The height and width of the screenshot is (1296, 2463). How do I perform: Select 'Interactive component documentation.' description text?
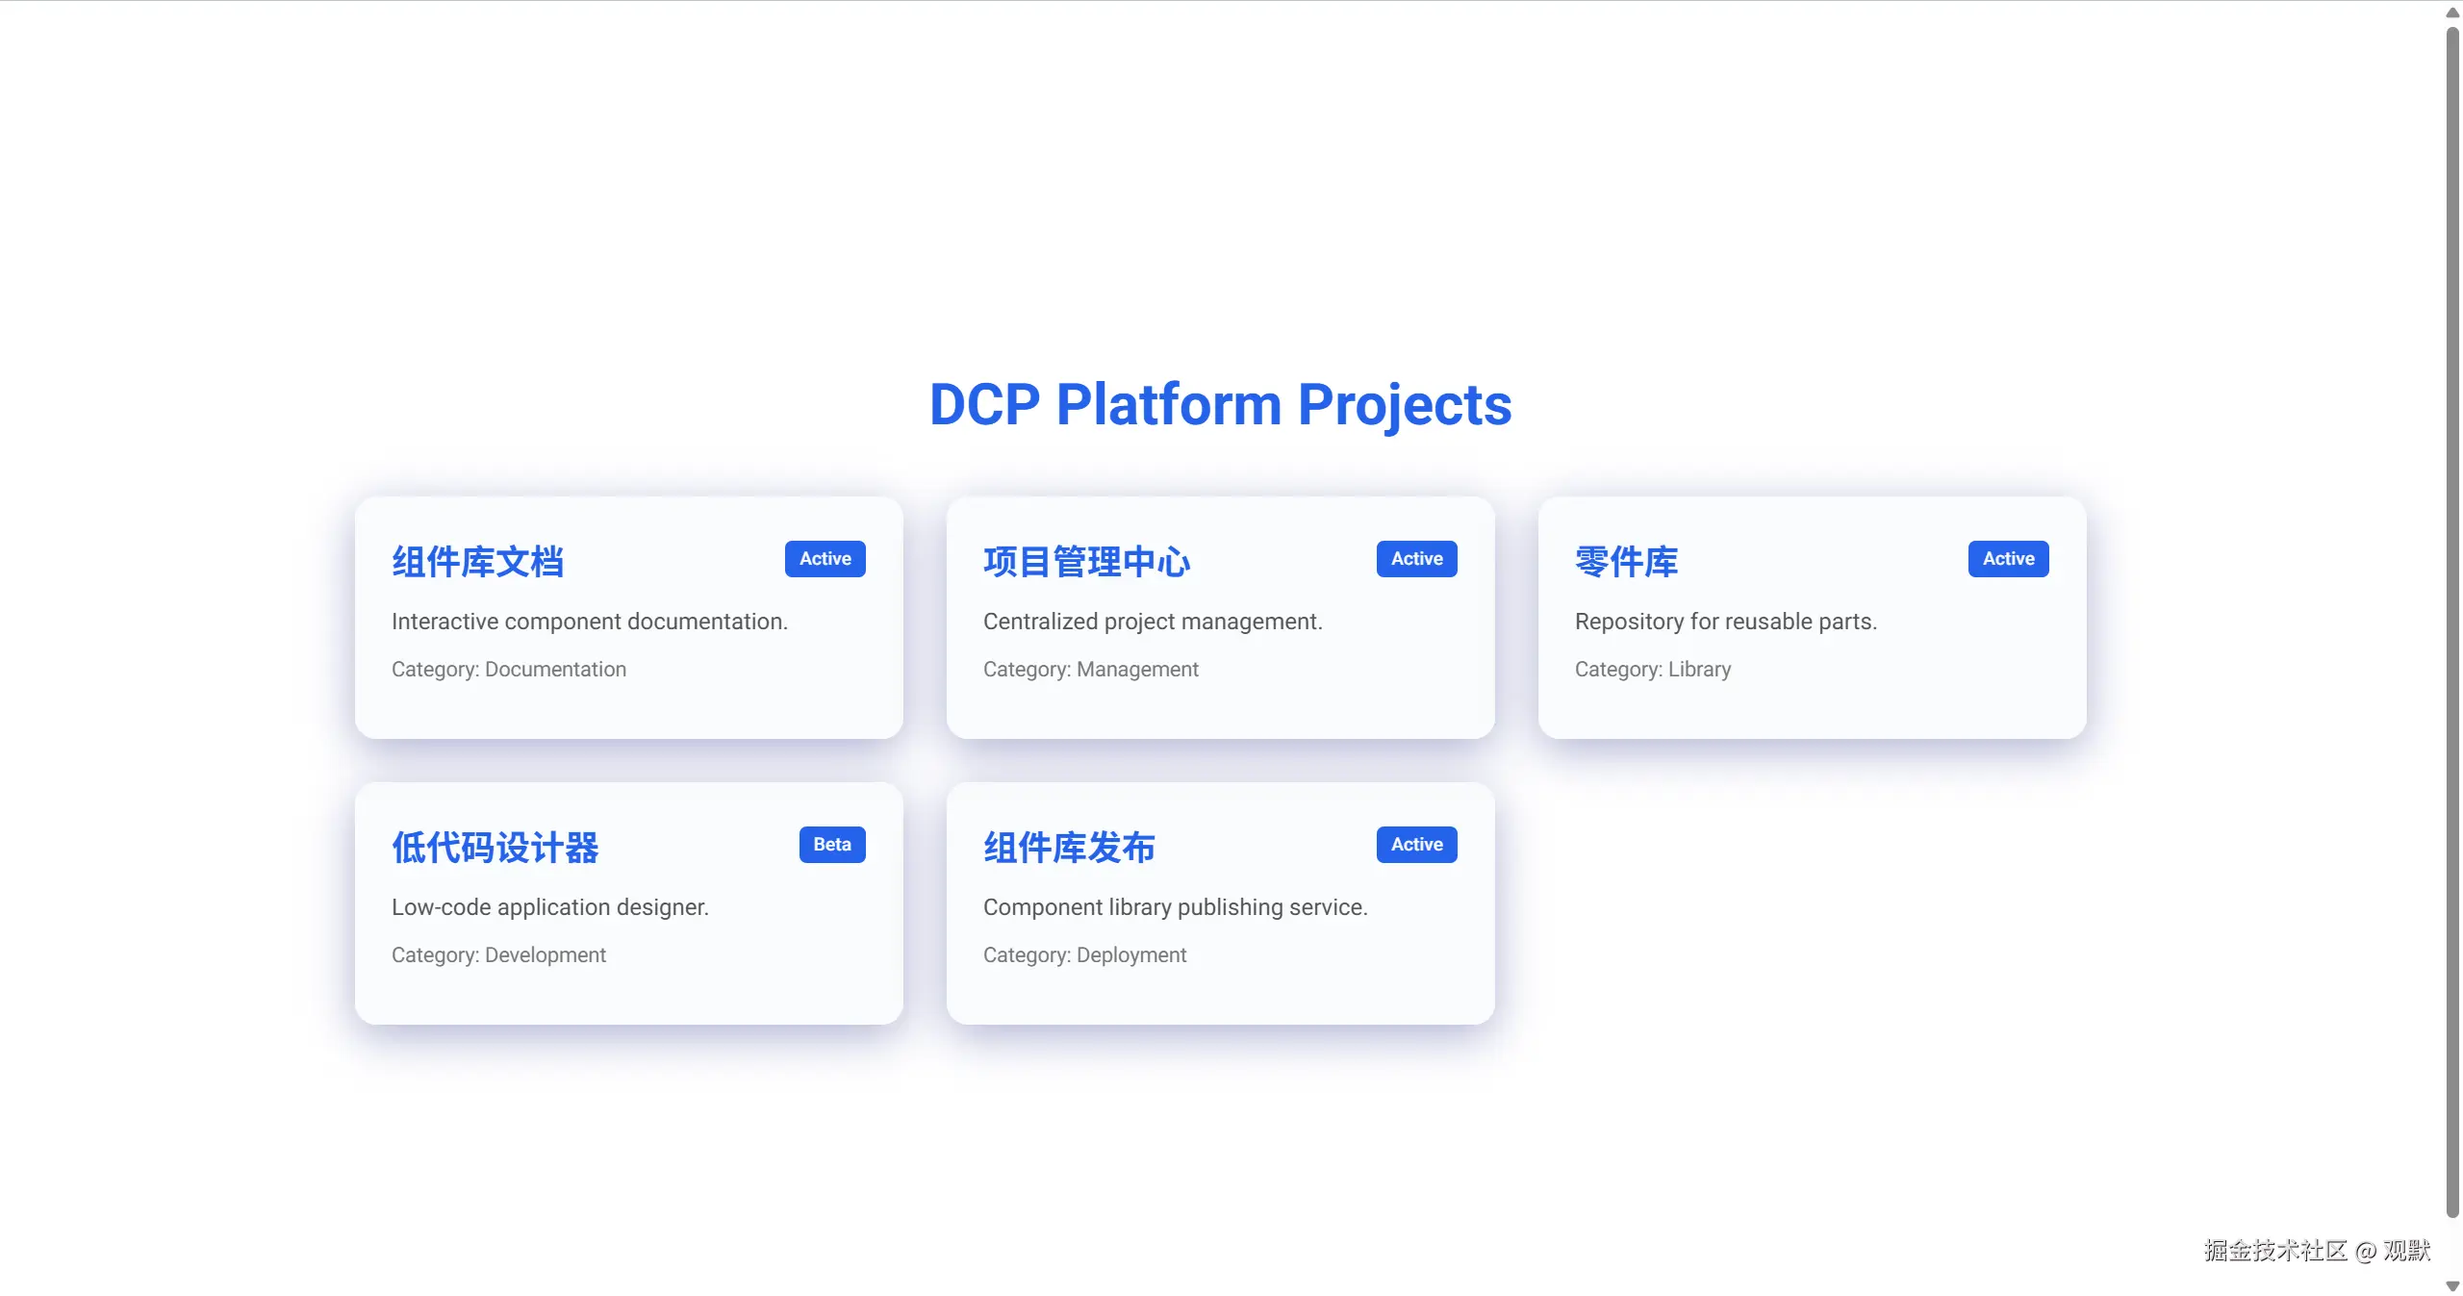589,622
